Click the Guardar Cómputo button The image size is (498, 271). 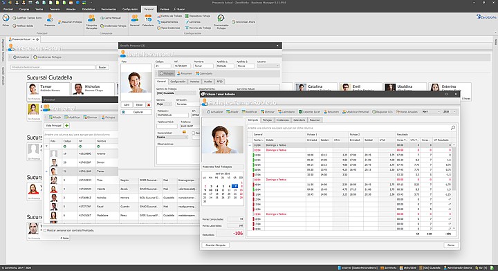(x=215, y=245)
